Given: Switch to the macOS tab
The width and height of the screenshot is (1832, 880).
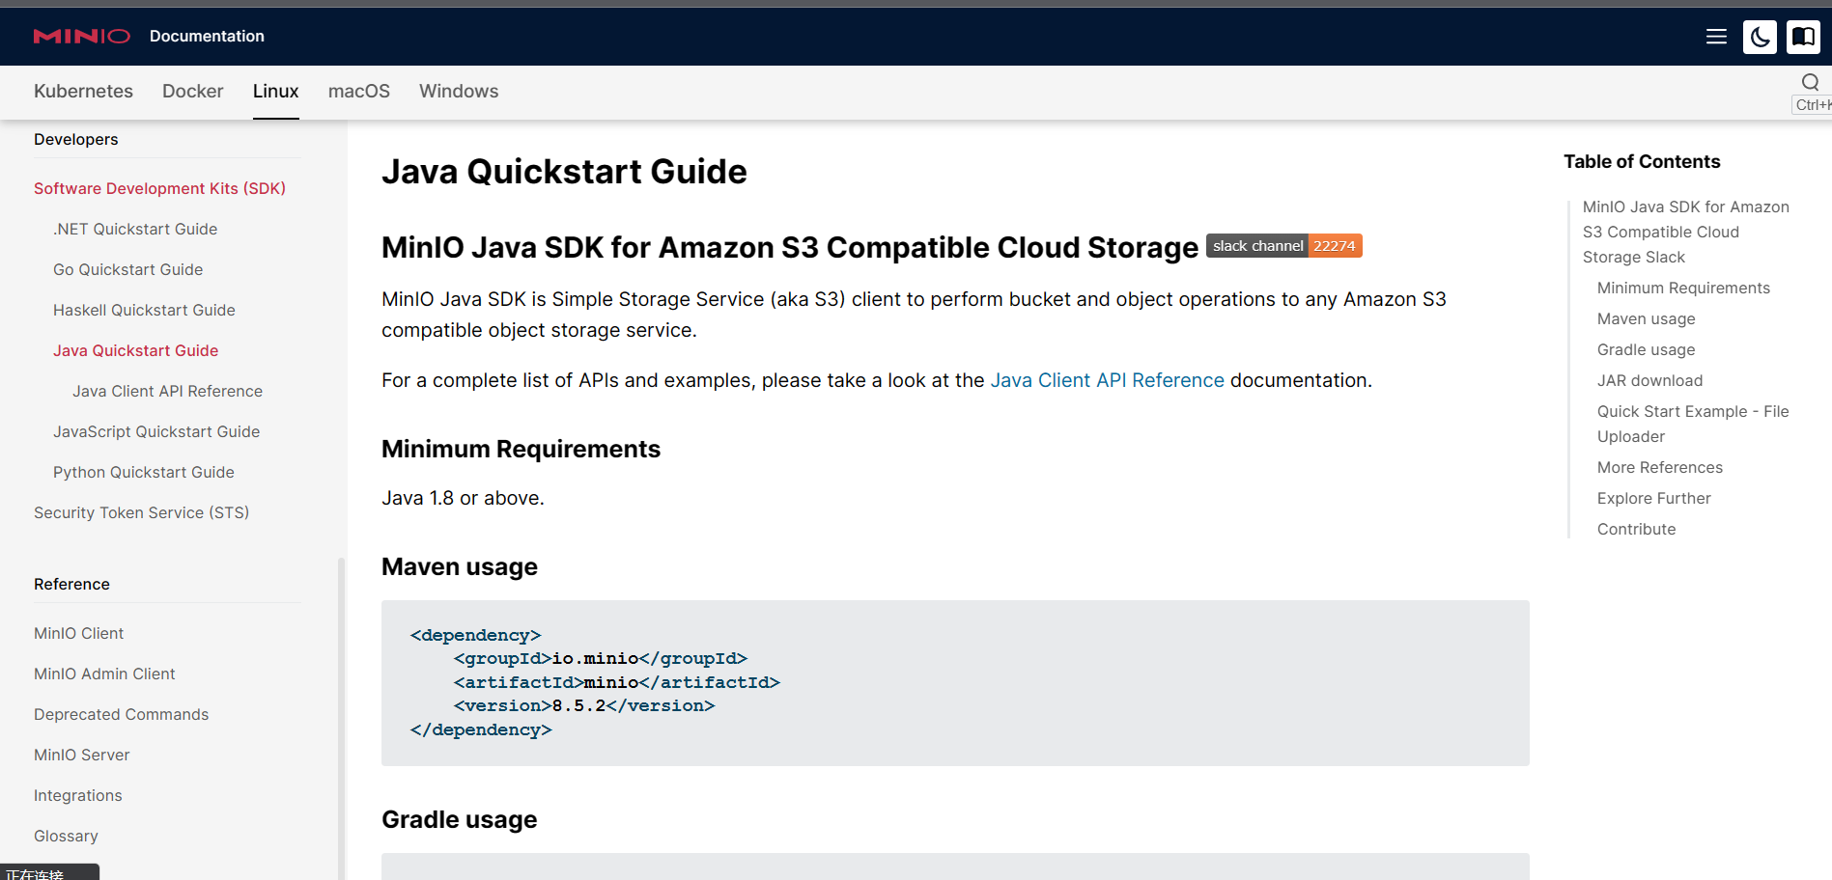Looking at the screenshot, I should (x=358, y=91).
